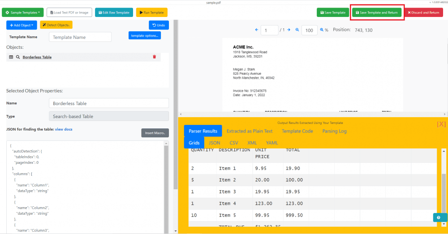Zoom in on the PDF preview
The image size is (448, 234).
(321, 30)
